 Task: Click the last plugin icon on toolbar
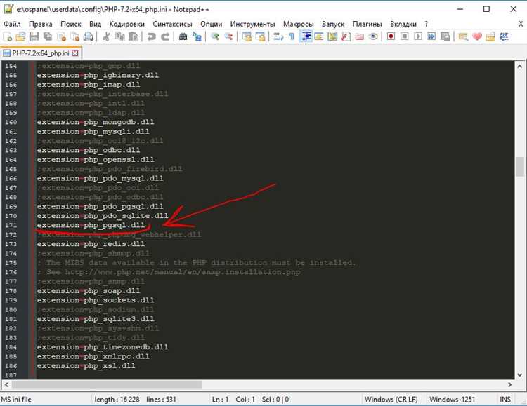(x=504, y=36)
